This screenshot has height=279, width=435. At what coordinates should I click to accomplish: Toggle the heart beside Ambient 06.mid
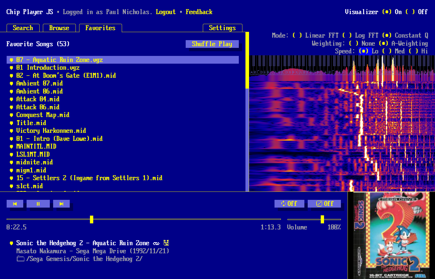(x=11, y=91)
